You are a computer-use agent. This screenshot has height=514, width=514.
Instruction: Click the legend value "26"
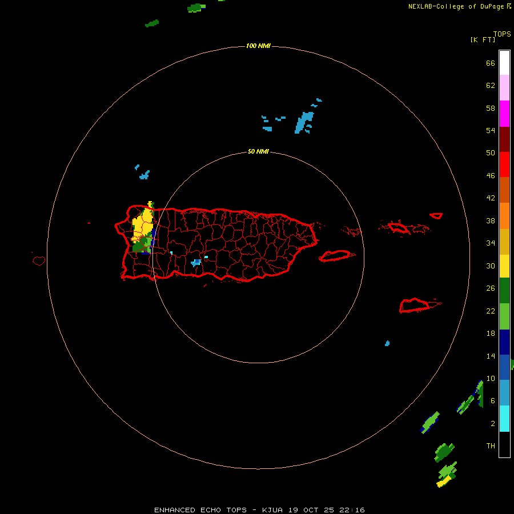[491, 288]
